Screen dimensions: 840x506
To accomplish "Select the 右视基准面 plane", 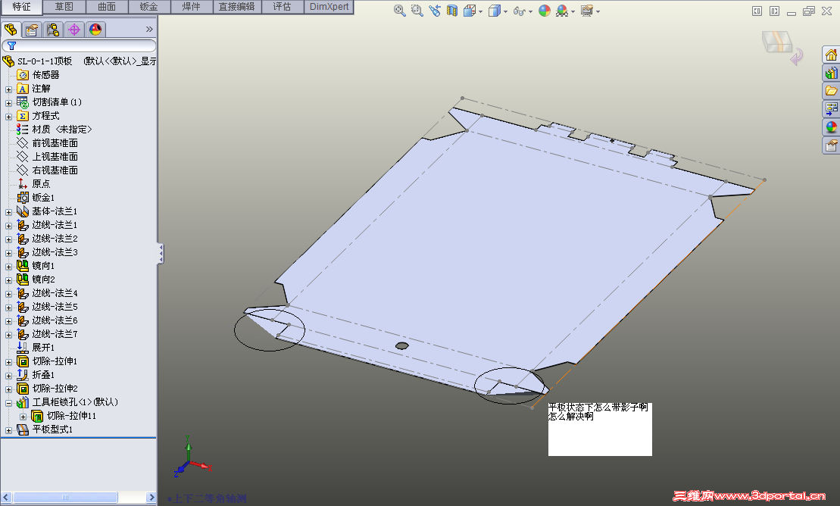I will coord(55,170).
